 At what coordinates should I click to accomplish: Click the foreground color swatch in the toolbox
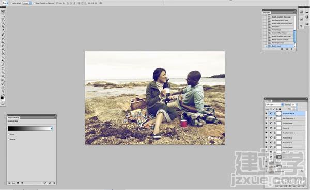click(2, 98)
